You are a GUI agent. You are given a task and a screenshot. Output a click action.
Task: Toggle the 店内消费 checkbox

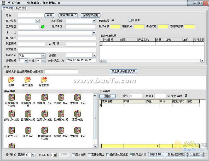pos(73,155)
